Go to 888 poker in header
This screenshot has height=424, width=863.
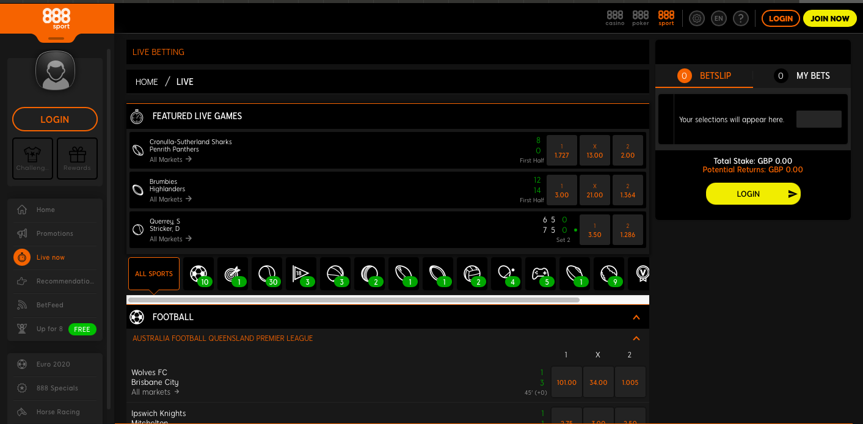coord(641,18)
